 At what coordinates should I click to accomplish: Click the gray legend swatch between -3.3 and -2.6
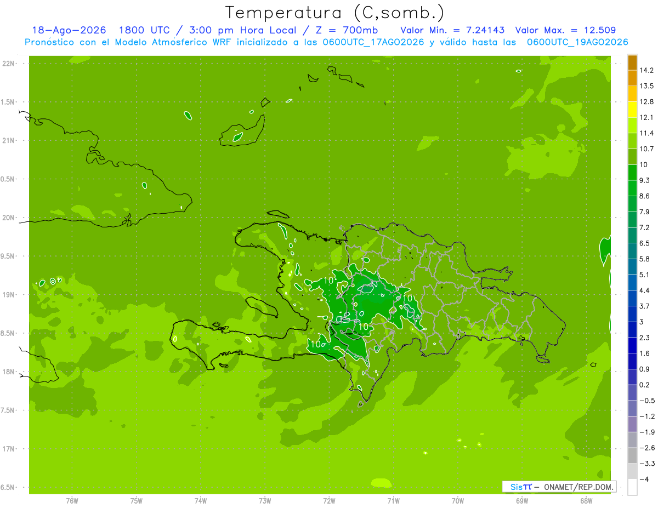632,455
